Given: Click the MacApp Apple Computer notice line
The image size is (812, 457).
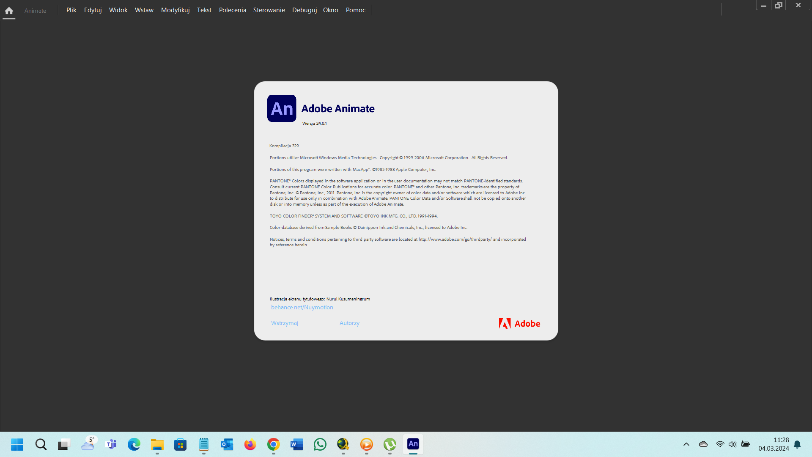Looking at the screenshot, I should click(x=353, y=170).
